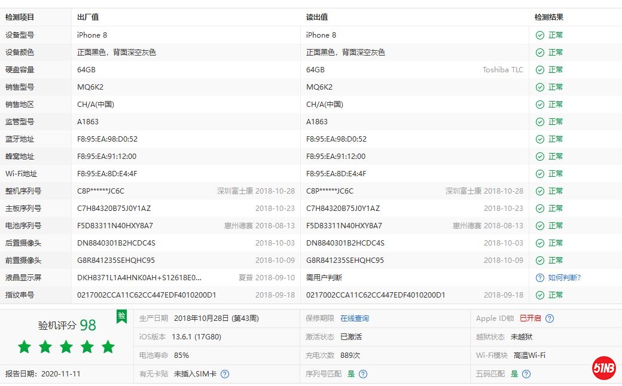The image size is (622, 386).
Task: Click the green checkmark icon in 监管型号 row
Action: [540, 122]
